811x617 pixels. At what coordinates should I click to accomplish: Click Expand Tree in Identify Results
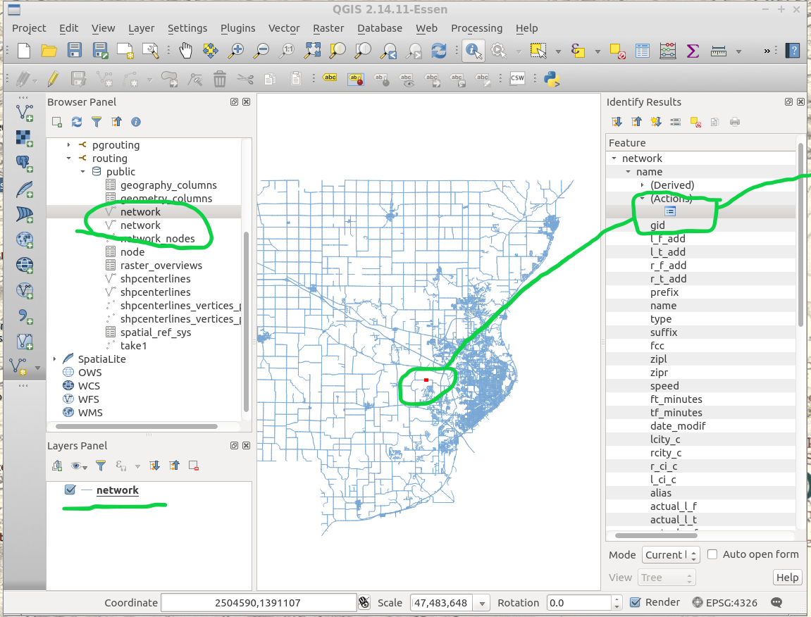point(617,122)
